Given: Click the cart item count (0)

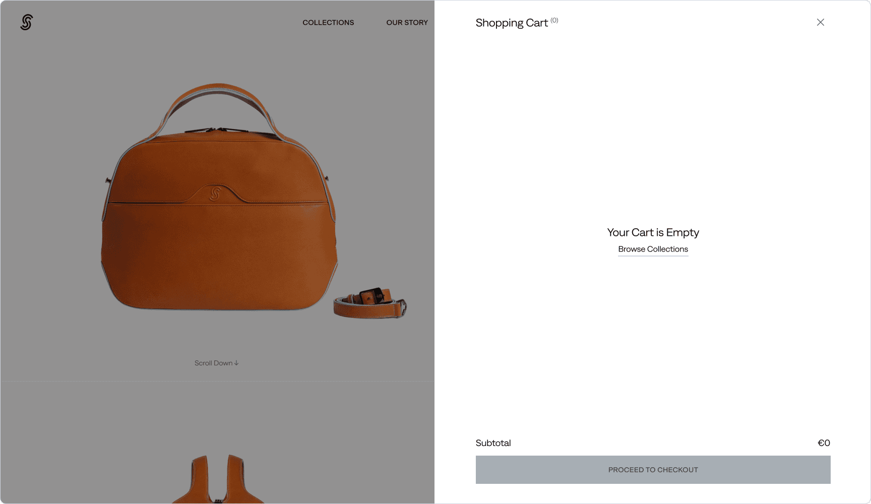Looking at the screenshot, I should click(554, 20).
